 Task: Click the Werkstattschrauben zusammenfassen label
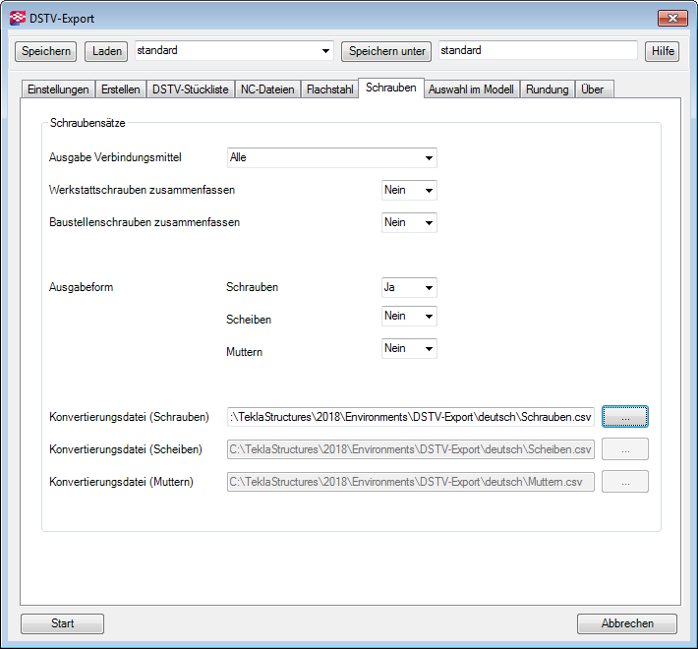(142, 190)
